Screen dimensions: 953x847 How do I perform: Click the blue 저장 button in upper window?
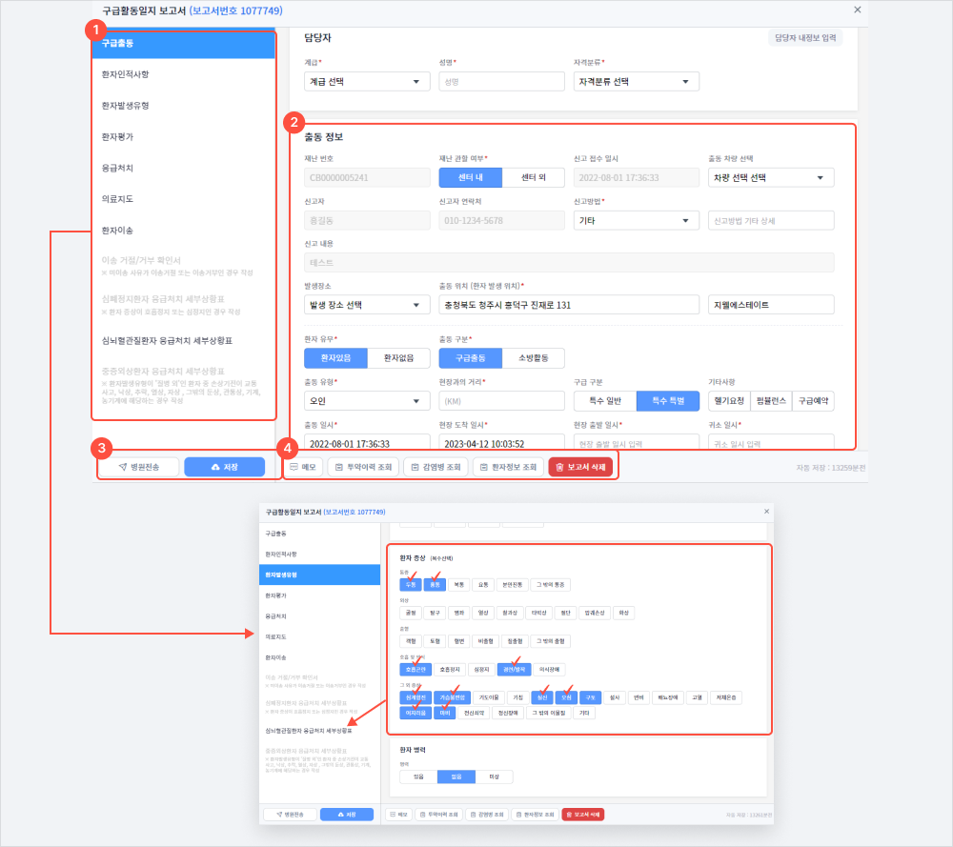pos(224,467)
